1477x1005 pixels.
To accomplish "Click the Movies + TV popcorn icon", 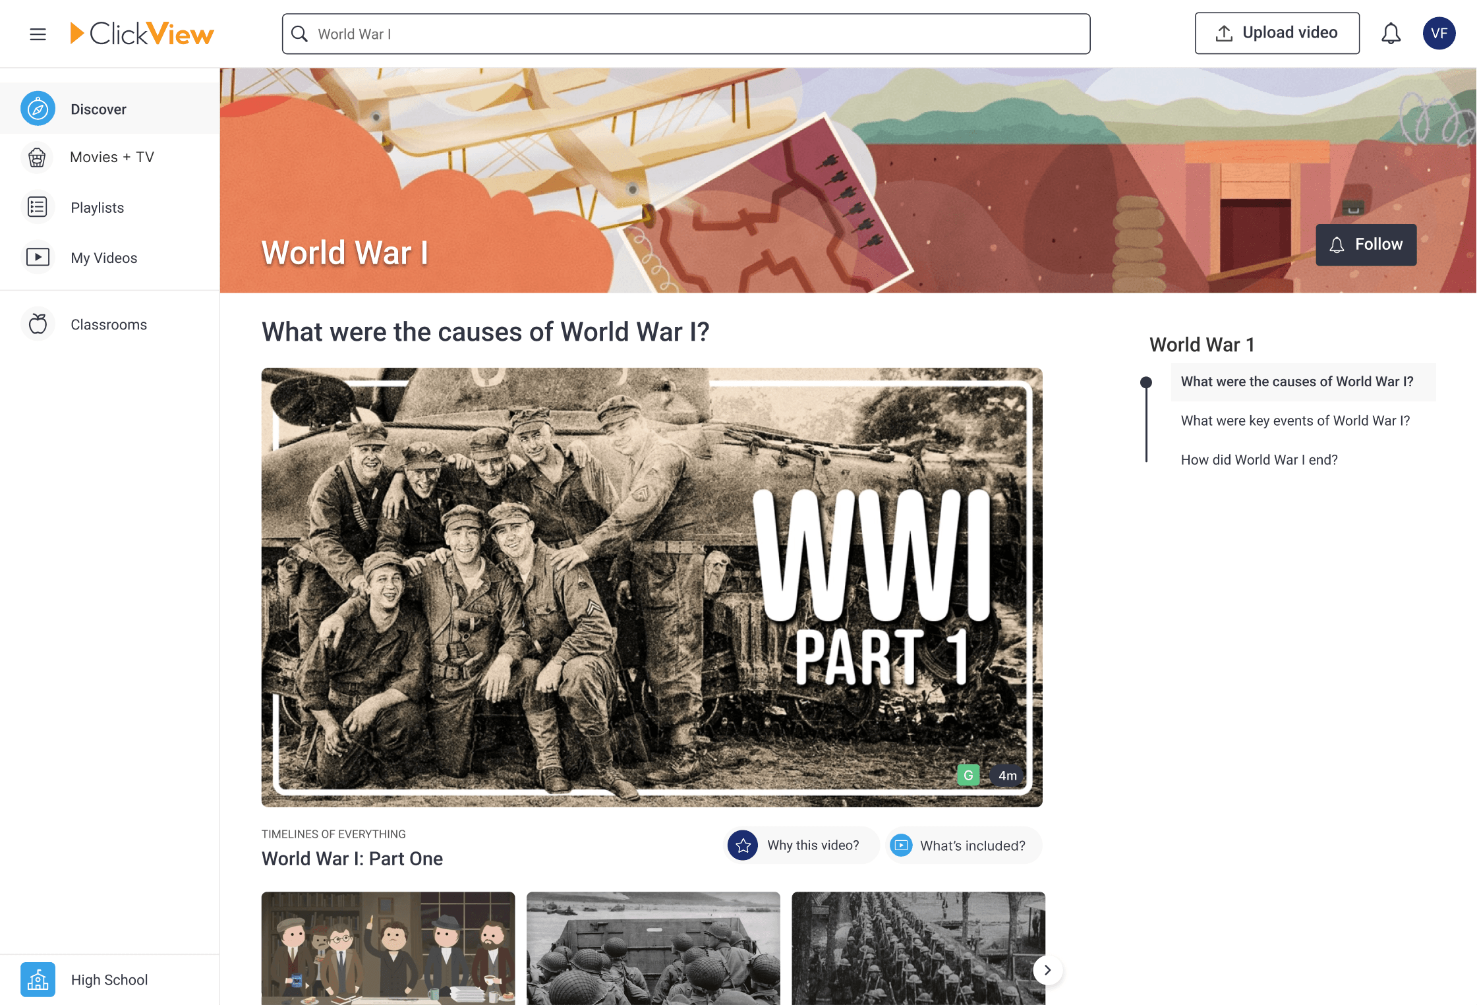I will tap(38, 157).
